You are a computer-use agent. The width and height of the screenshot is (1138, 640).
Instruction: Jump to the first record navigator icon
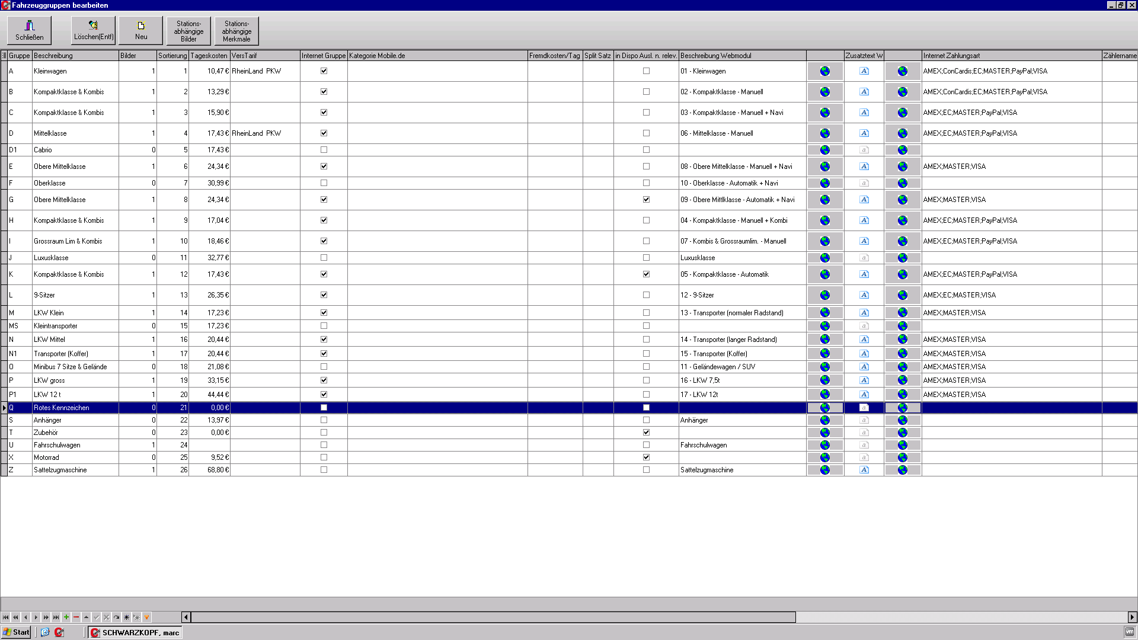coord(5,617)
